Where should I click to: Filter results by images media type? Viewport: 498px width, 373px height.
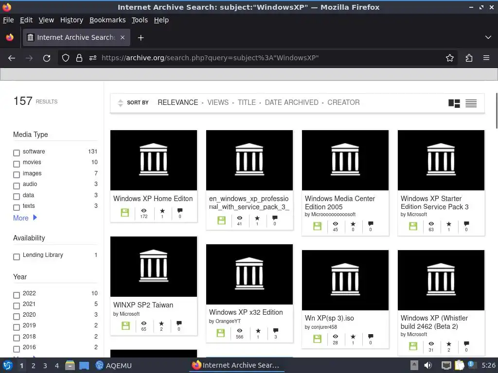tap(17, 175)
